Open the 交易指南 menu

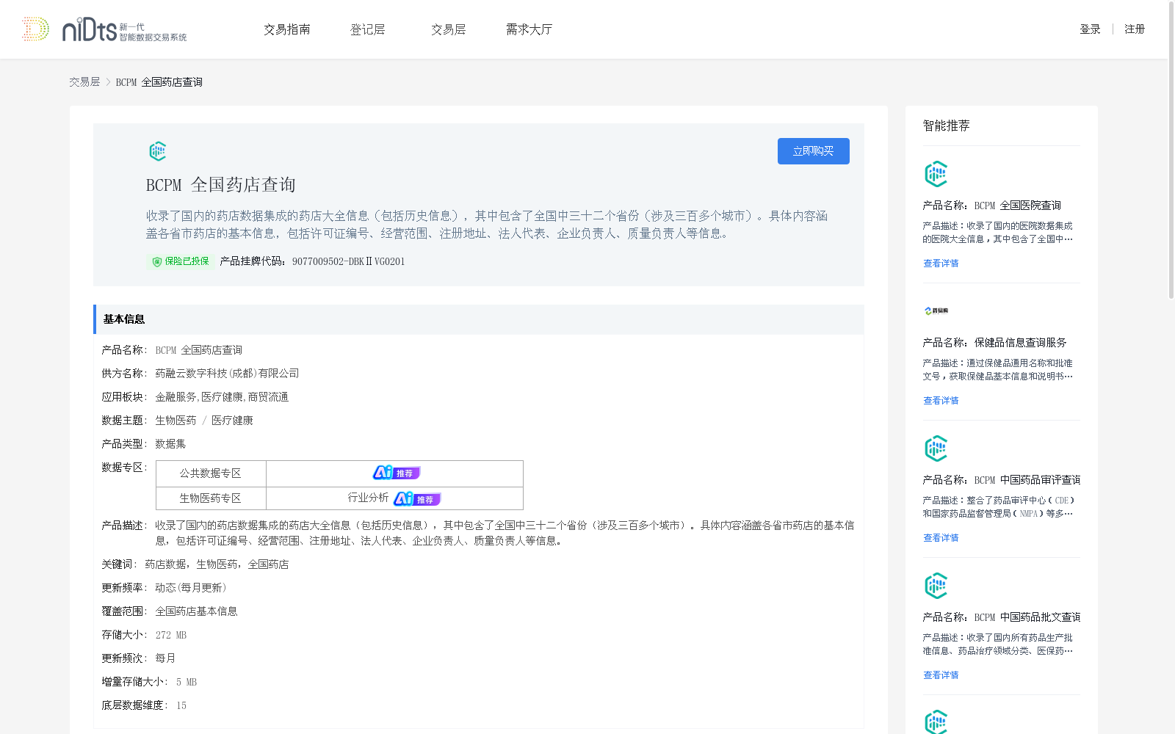[287, 29]
